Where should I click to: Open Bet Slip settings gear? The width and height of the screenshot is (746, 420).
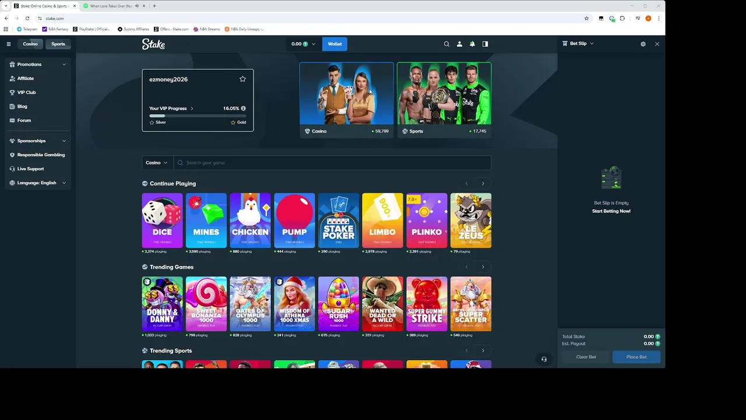643,44
